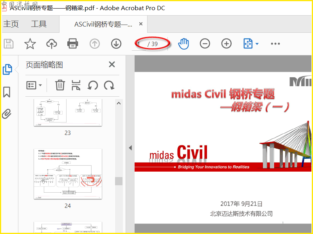Screen dimensions: 313x234
Task: Click page label 23 text
Action: click(68, 133)
